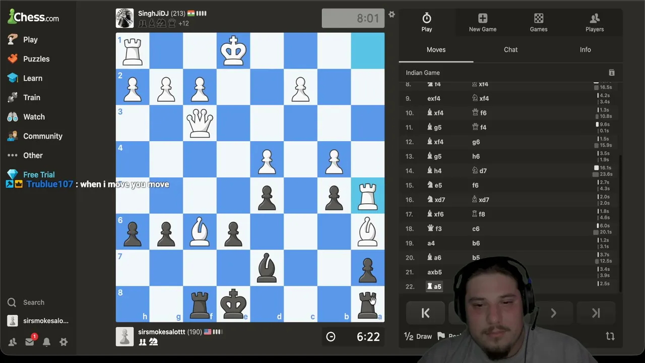Screen dimensions: 645x363
Task: Click the download game icon by Indian Game
Action: [611, 73]
